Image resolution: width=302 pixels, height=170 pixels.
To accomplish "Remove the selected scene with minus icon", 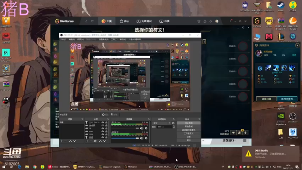I will pos(65,141).
